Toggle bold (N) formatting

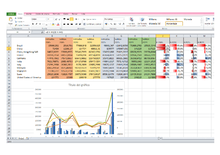pos(33,24)
